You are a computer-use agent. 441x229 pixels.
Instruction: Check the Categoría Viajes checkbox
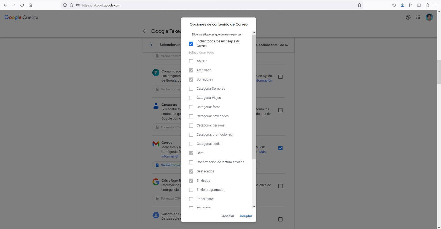(191, 98)
